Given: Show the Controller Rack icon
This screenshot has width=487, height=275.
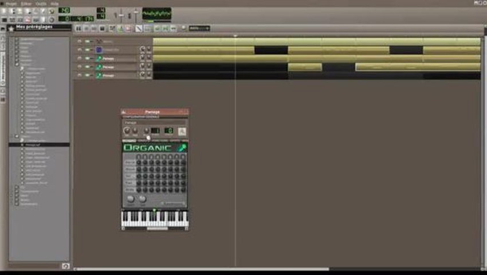Looking at the screenshot, I should tap(51, 20).
